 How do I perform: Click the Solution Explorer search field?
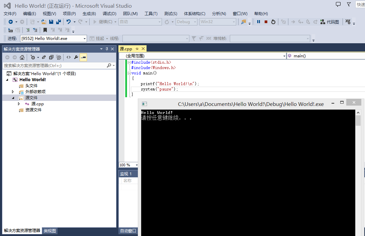tap(55, 65)
